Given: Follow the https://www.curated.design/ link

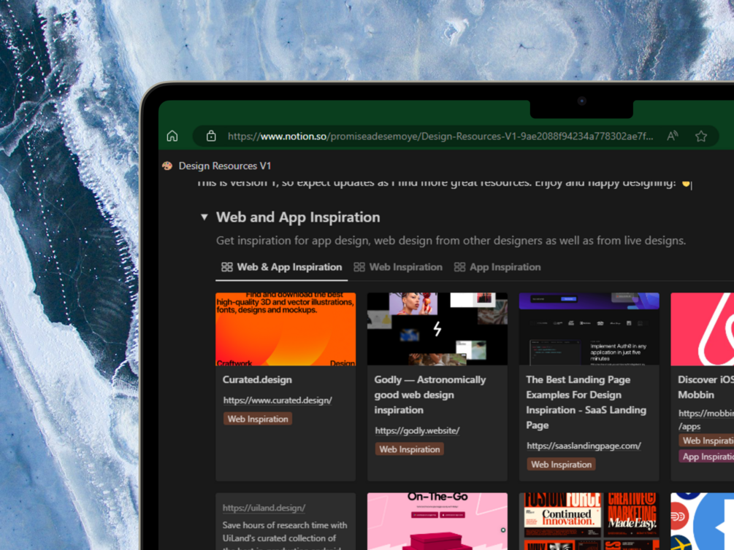Looking at the screenshot, I should pos(278,400).
